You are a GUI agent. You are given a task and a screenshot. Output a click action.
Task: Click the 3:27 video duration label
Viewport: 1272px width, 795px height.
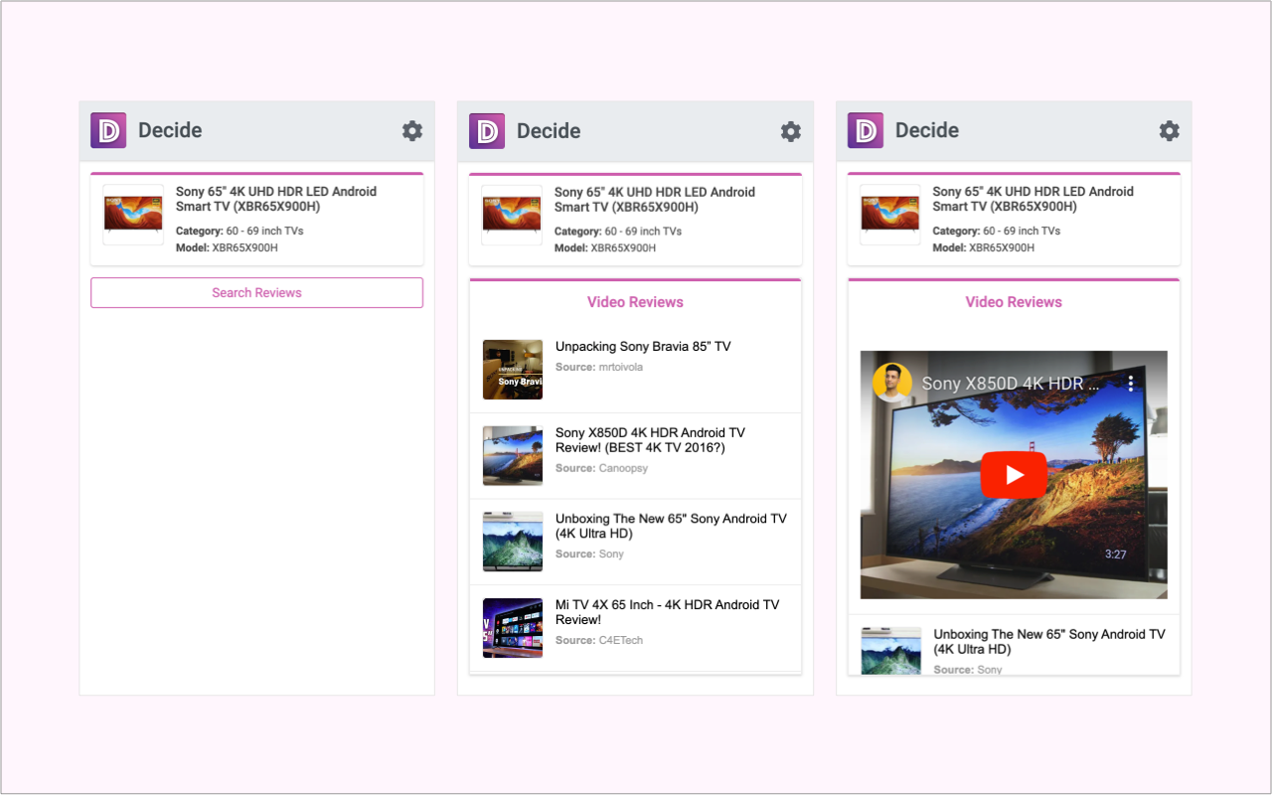[1116, 555]
